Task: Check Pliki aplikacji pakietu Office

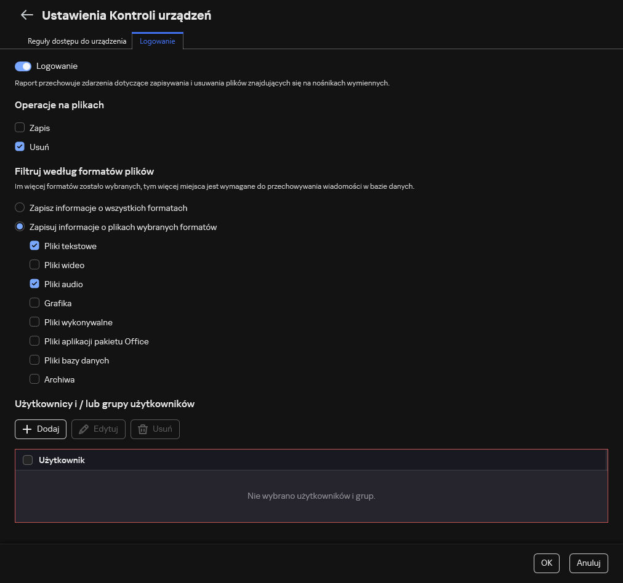Action: coord(34,341)
